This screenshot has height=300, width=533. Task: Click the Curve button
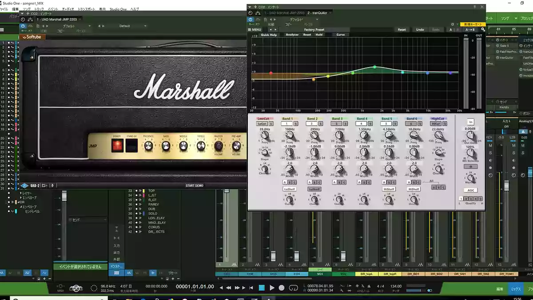coord(341,35)
